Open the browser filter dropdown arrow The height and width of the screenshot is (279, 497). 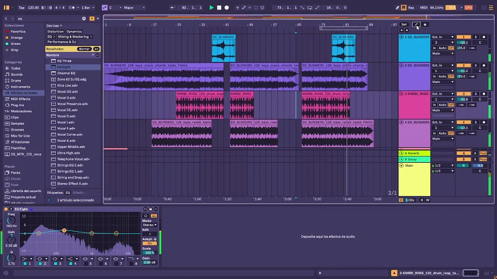[97, 18]
